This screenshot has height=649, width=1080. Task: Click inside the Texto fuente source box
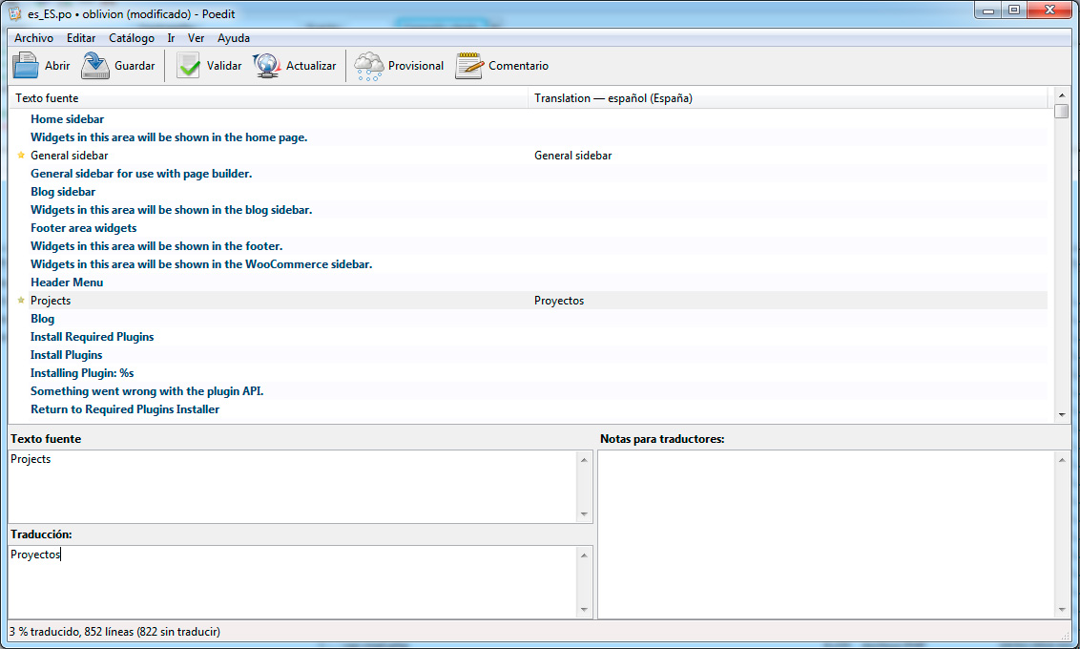coord(292,487)
